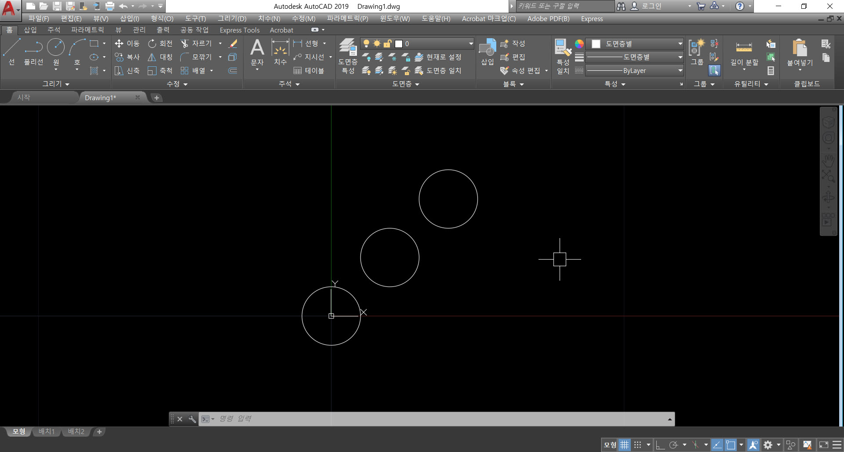
Task: Toggle object snap square icon
Action: 731,445
